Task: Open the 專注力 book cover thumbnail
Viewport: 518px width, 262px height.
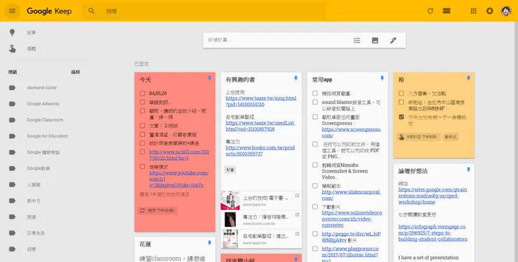Action: [230, 219]
